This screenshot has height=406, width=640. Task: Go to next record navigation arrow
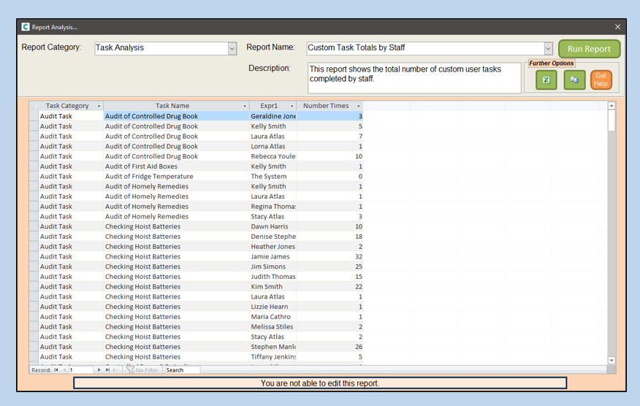[99, 370]
